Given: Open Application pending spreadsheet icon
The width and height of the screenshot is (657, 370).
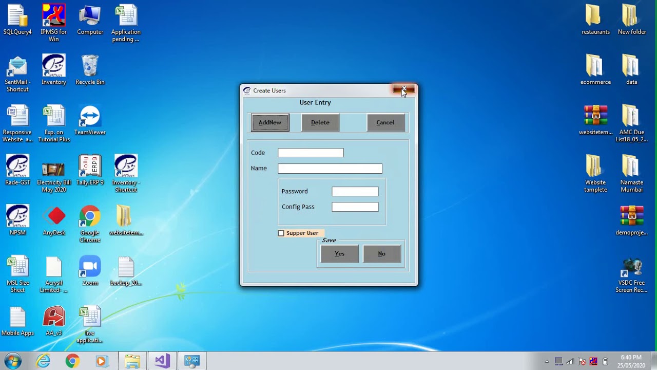Looking at the screenshot, I should (x=126, y=23).
